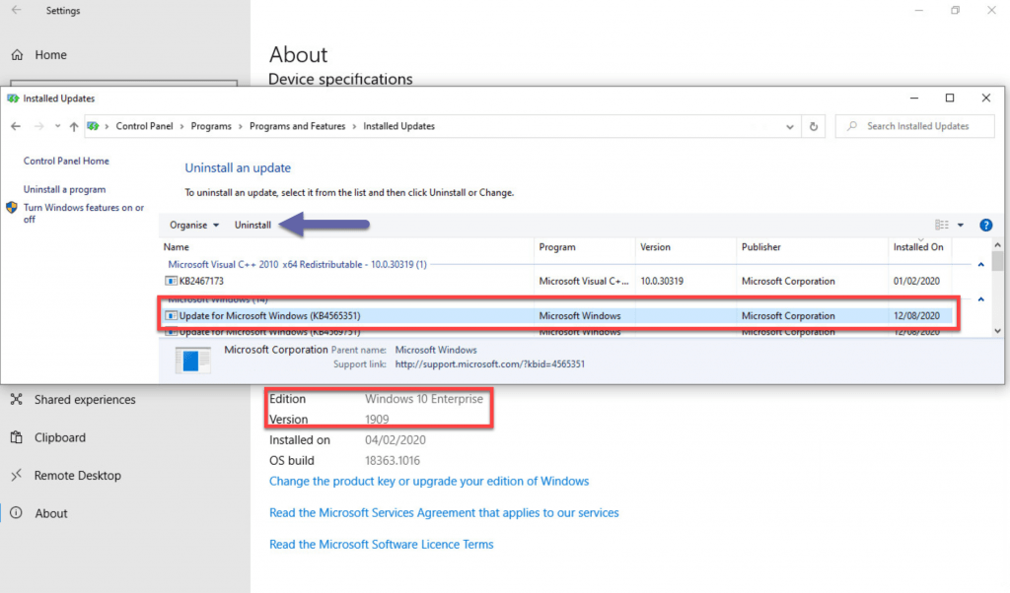Open the Organise dropdown menu
1010x593 pixels.
coord(193,226)
